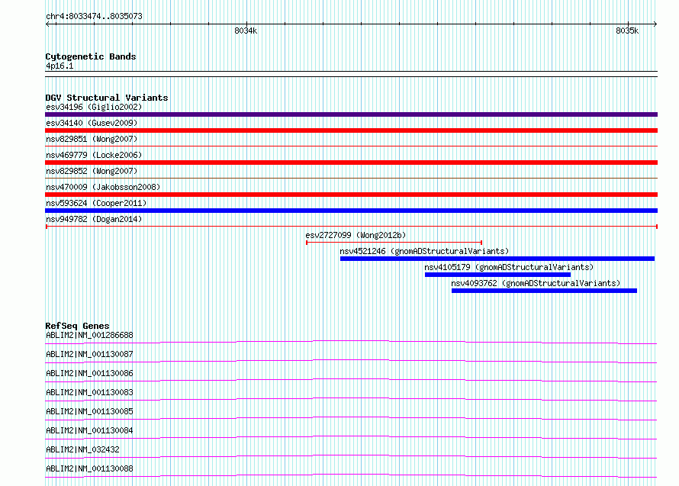679x486 pixels.
Task: Open nsv829852 (Wong2007) variant label
Action: pos(92,171)
